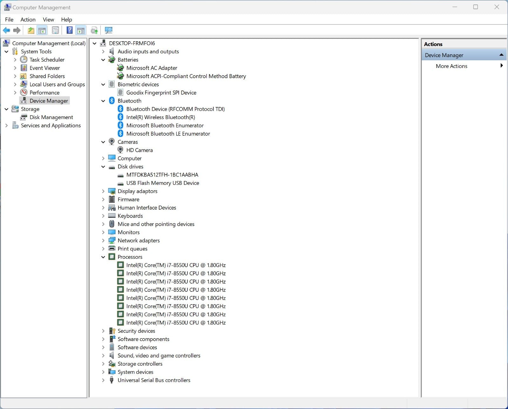The width and height of the screenshot is (508, 409).
Task: Select the Computer category label
Action: (130, 158)
